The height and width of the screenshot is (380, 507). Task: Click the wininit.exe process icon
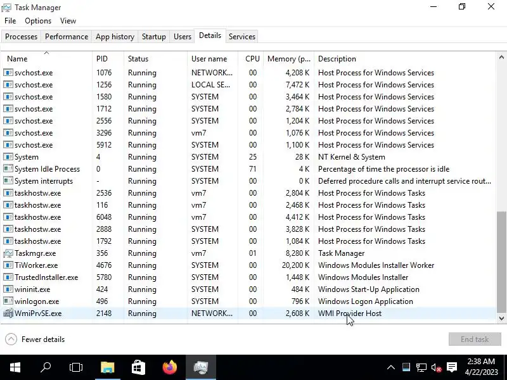pyautogui.click(x=8, y=289)
